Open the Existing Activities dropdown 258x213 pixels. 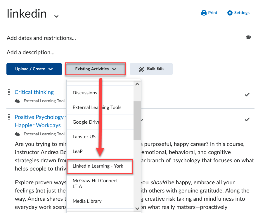[95, 69]
